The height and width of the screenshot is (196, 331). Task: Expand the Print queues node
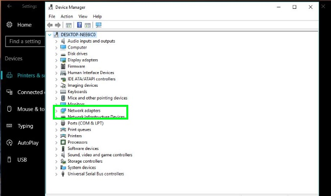(x=56, y=130)
